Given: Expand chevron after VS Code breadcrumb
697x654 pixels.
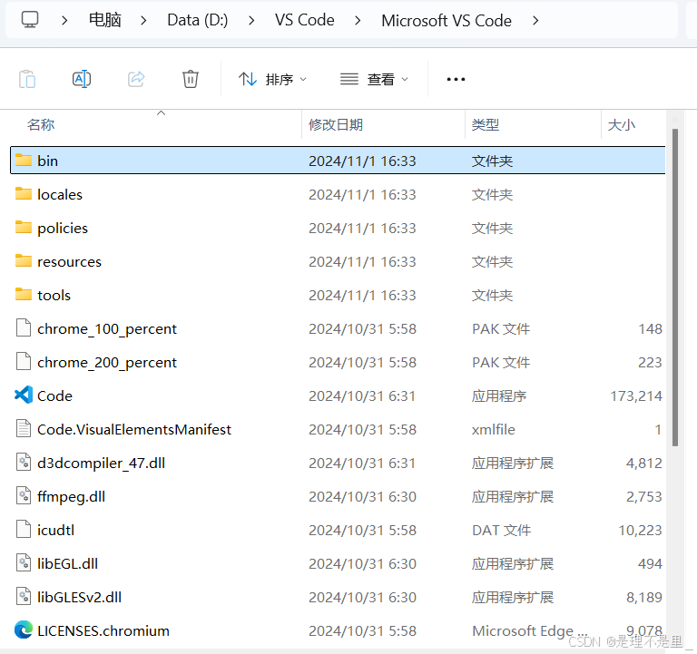Looking at the screenshot, I should point(358,21).
